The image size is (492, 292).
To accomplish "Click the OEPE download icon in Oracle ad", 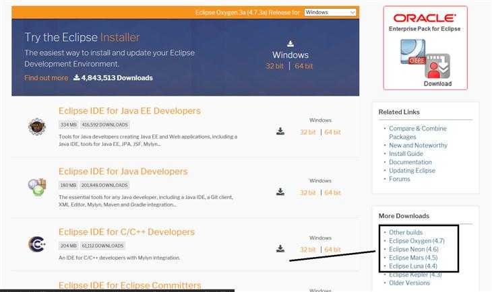I will click(x=437, y=66).
